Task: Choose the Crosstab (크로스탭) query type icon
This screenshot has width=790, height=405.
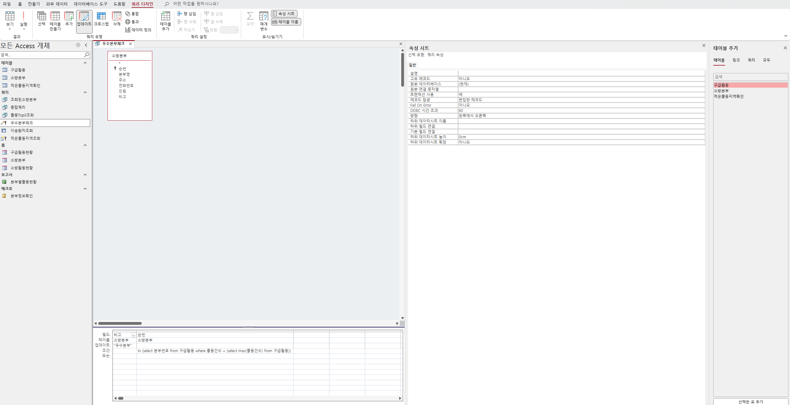Action: (101, 18)
